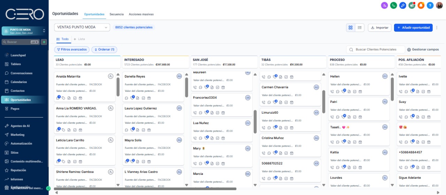
Task: Select the Oportunidades tab
Action: click(x=94, y=14)
